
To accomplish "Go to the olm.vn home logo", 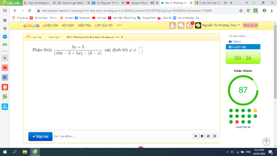I will [31, 25].
